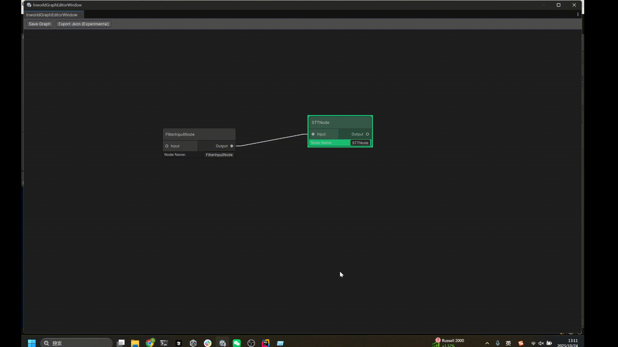Expand the system tray hidden icons chevron

click(487, 343)
